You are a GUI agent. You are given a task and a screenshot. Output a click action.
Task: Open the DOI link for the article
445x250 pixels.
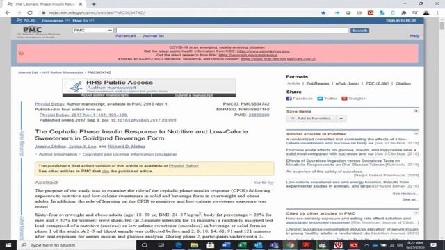(x=143, y=120)
